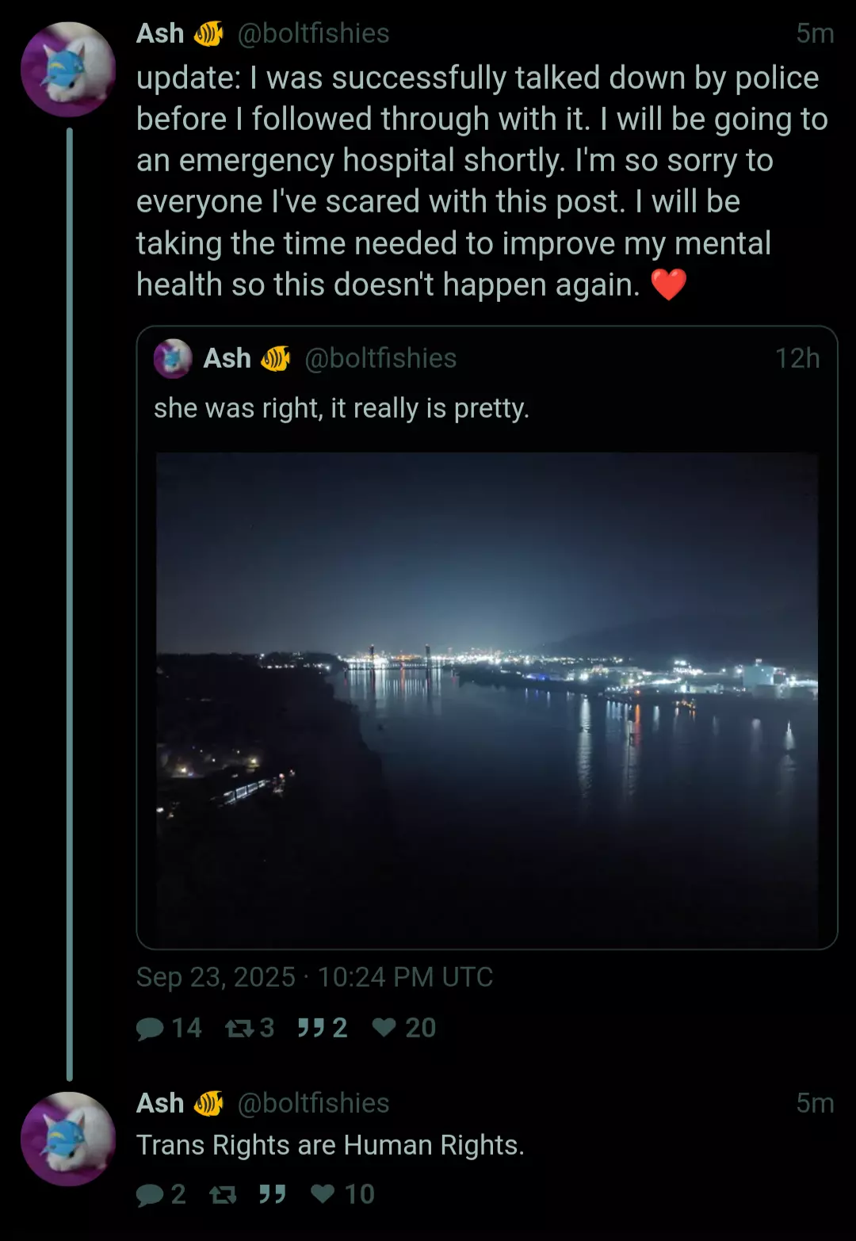Like the "Trans Rights are Human Rights" reply
Viewport: 856px width, 1241px height.
[323, 1194]
